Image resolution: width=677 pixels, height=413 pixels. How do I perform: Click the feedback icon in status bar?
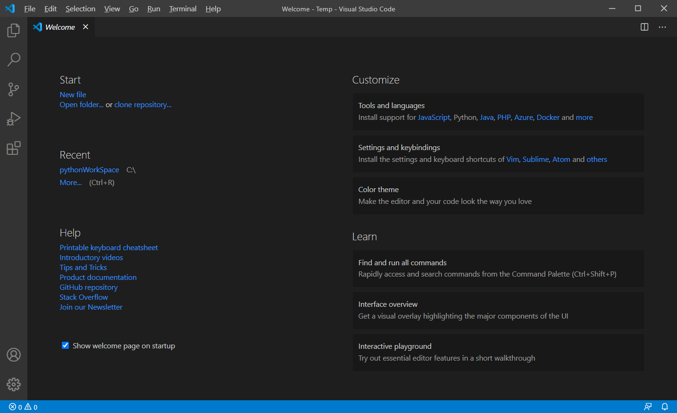648,407
